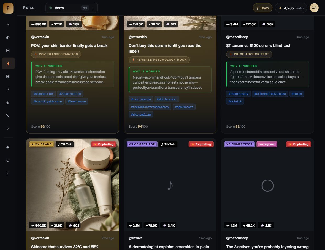Open 'The 3 actives you're probably layering wrong'
325x250 pixels.
(267, 247)
